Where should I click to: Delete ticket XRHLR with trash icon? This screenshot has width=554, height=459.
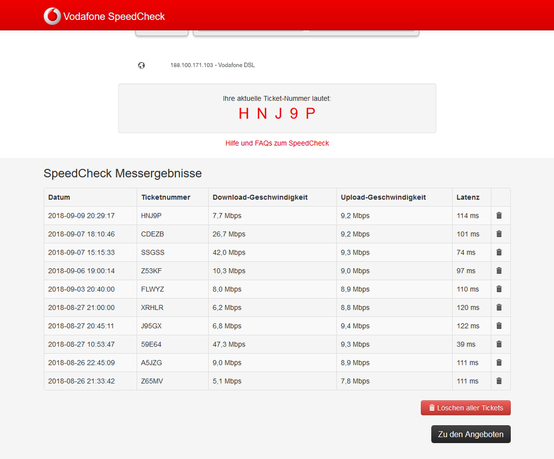coord(499,307)
